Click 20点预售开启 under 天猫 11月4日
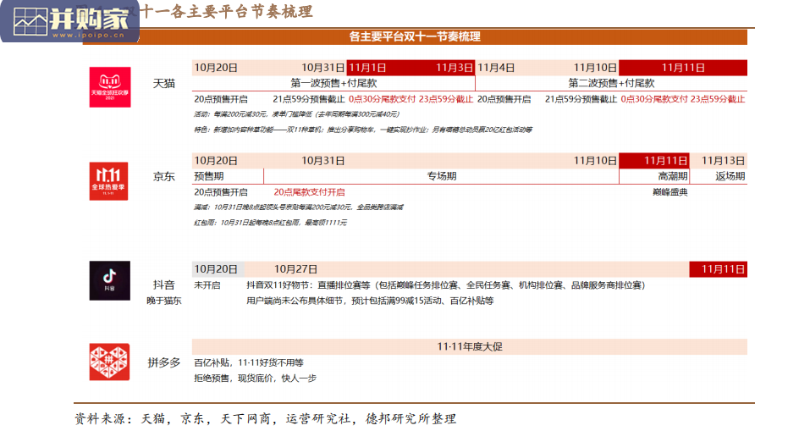The width and height of the screenshot is (810, 431). pos(504,99)
